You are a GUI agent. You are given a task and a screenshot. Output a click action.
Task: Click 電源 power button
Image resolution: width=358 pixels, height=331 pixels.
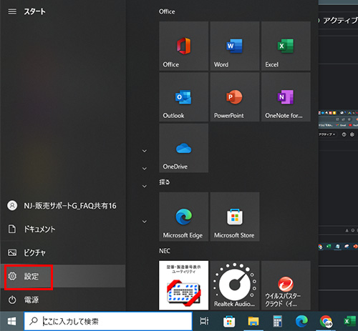(63, 300)
